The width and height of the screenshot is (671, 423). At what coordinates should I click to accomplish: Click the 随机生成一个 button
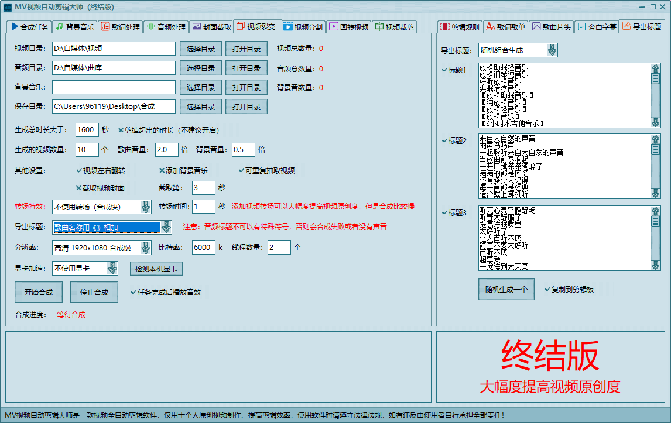(x=506, y=289)
